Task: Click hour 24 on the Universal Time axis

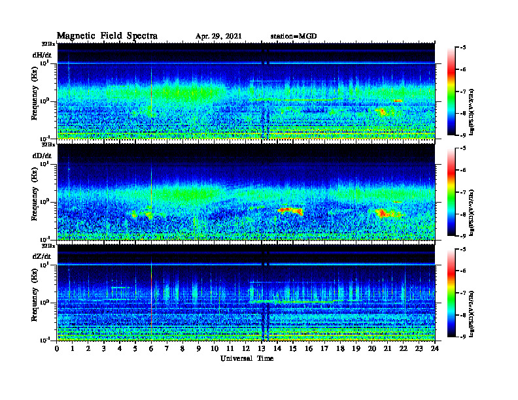Action: (435, 348)
